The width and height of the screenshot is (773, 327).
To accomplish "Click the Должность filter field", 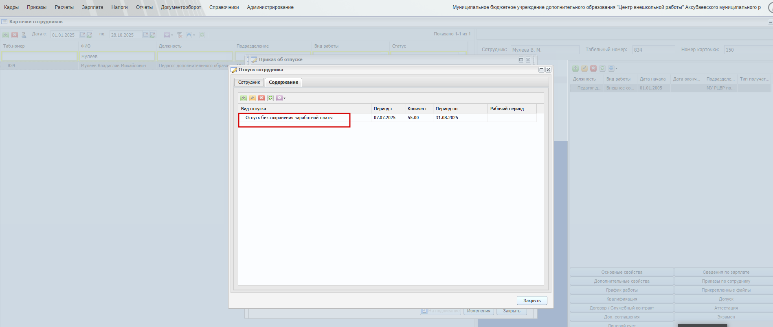I will pos(195,56).
